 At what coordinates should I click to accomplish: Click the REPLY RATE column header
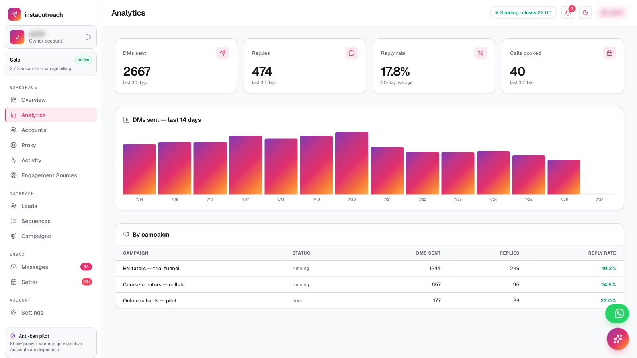(602, 253)
